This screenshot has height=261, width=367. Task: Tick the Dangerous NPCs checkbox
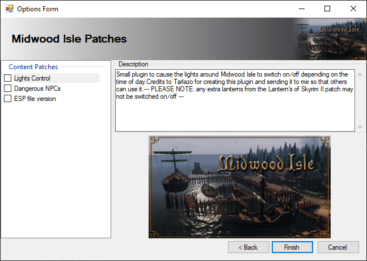tap(8, 89)
